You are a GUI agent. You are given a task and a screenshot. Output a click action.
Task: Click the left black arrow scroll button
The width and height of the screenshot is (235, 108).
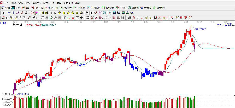[51, 13]
